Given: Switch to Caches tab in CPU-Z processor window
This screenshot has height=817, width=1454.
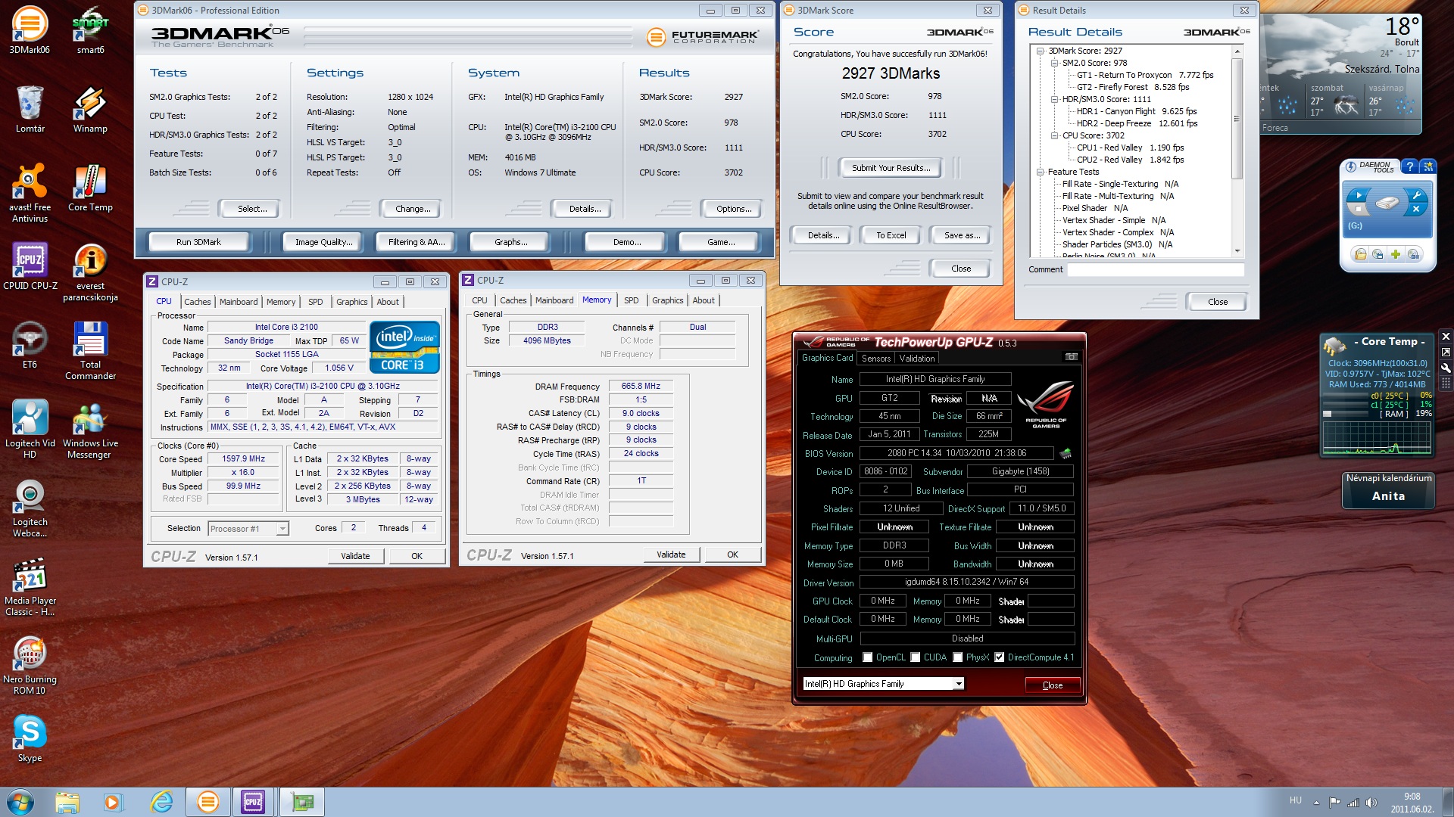Looking at the screenshot, I should 198,302.
